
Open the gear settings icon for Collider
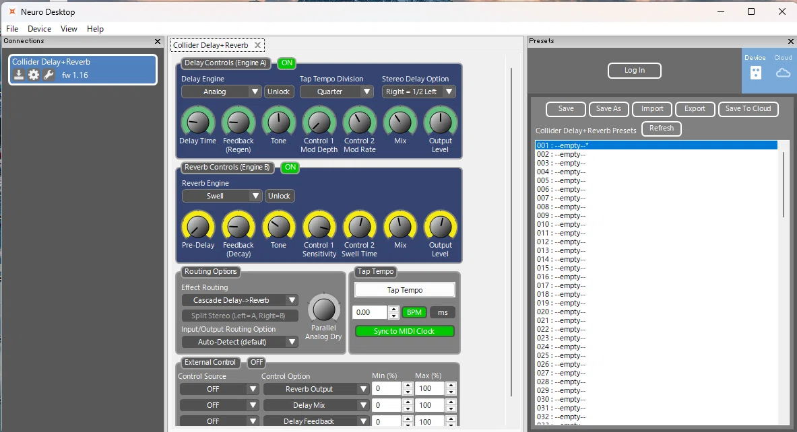(x=34, y=75)
